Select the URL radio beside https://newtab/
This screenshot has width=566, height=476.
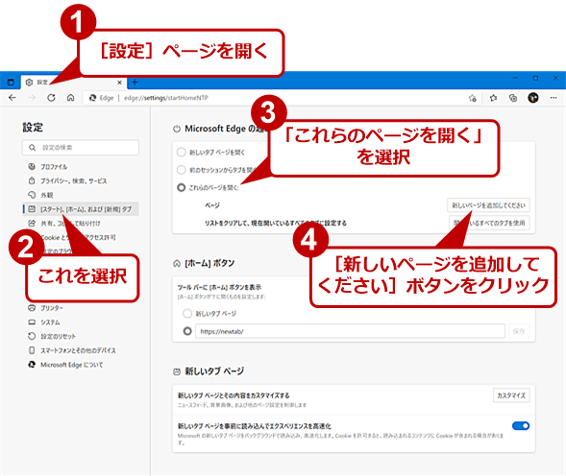187,331
